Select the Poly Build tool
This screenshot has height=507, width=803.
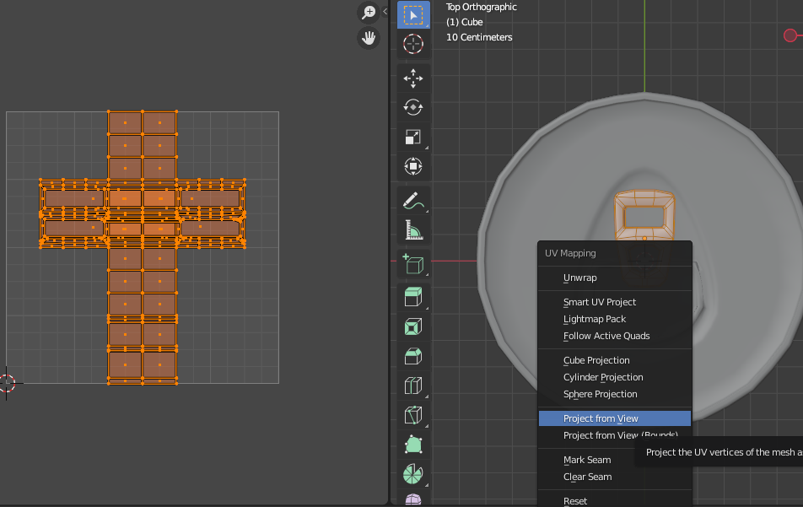pos(413,444)
